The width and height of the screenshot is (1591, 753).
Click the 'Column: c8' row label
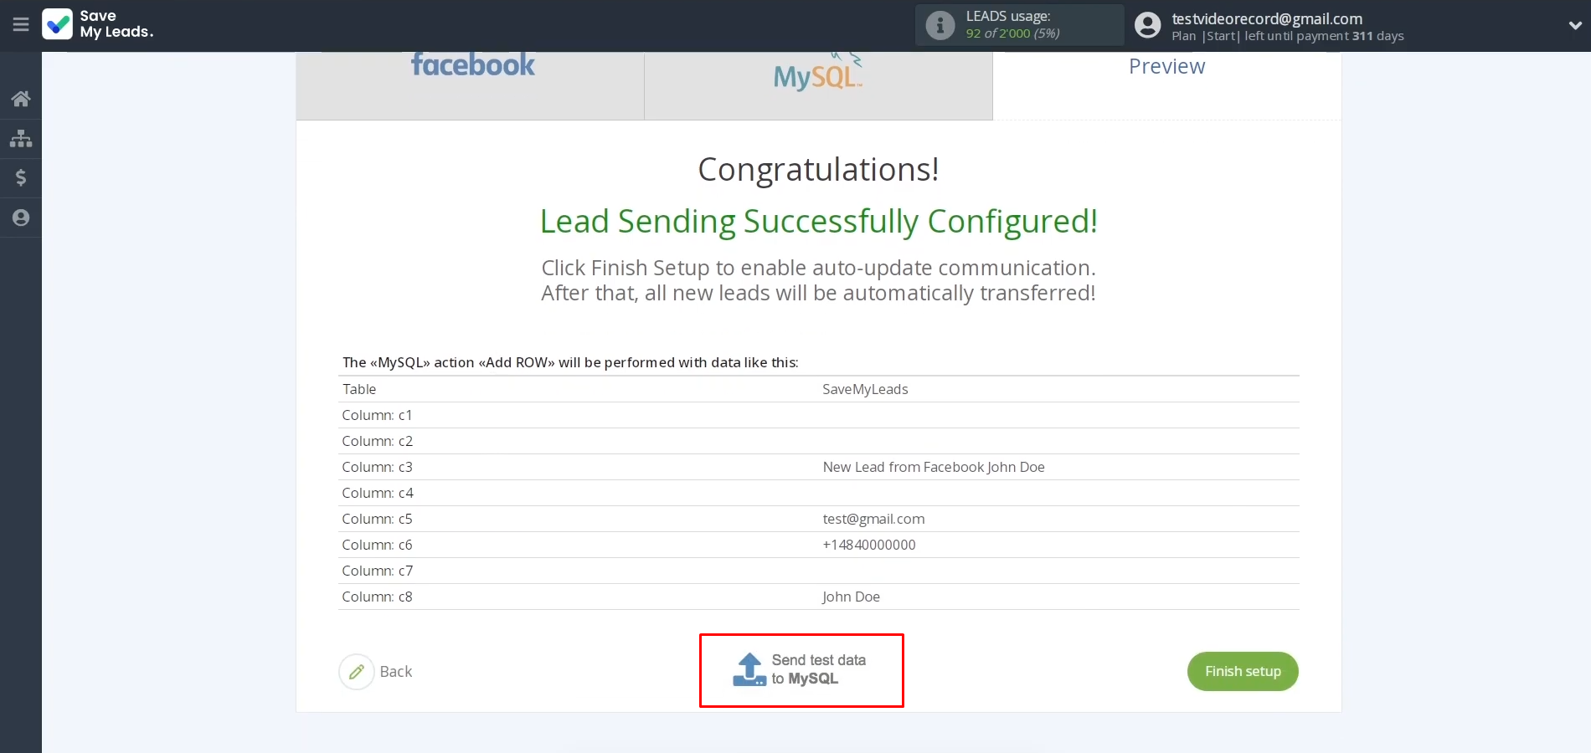[377, 597]
